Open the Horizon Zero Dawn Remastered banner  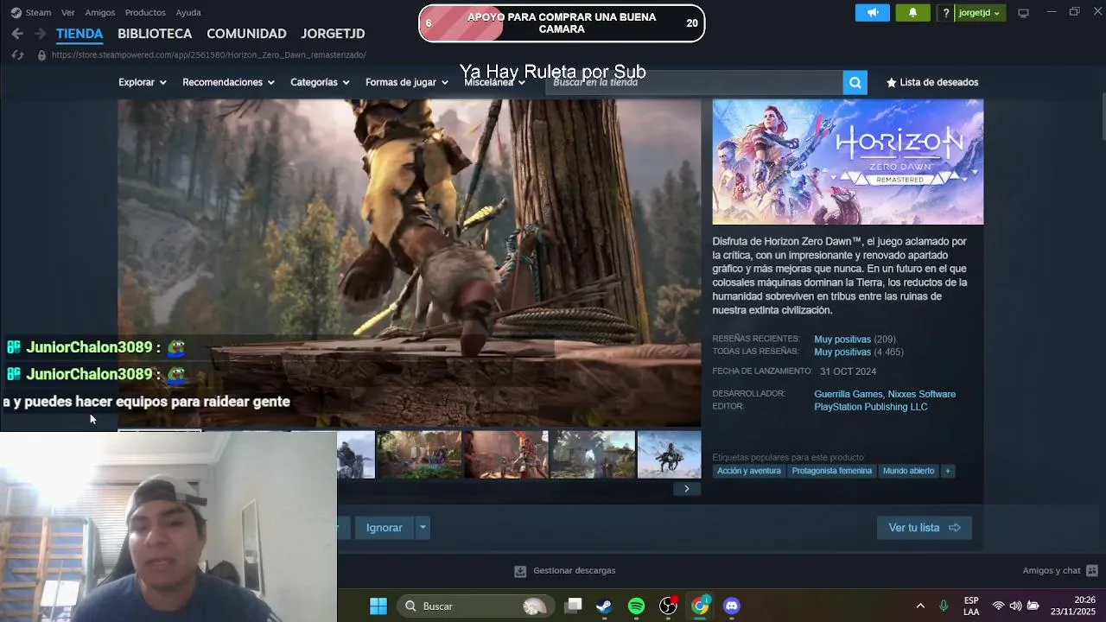tap(848, 162)
